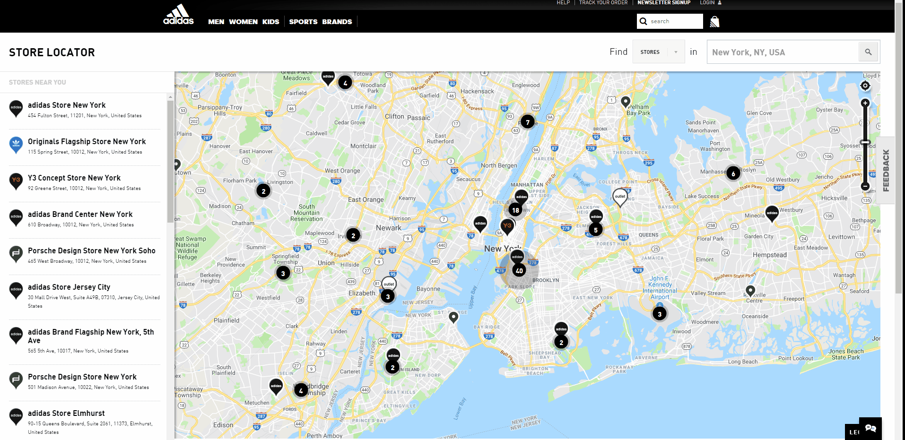The height and width of the screenshot is (440, 905).
Task: Click the outlet marker near Elizabeth
Action: tap(389, 284)
